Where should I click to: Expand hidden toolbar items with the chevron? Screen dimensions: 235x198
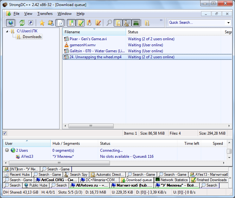coord(161,20)
